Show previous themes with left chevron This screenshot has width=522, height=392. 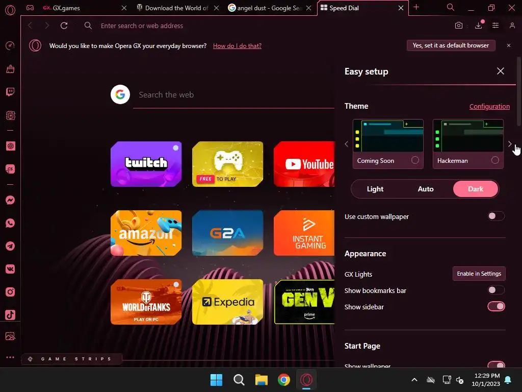347,144
